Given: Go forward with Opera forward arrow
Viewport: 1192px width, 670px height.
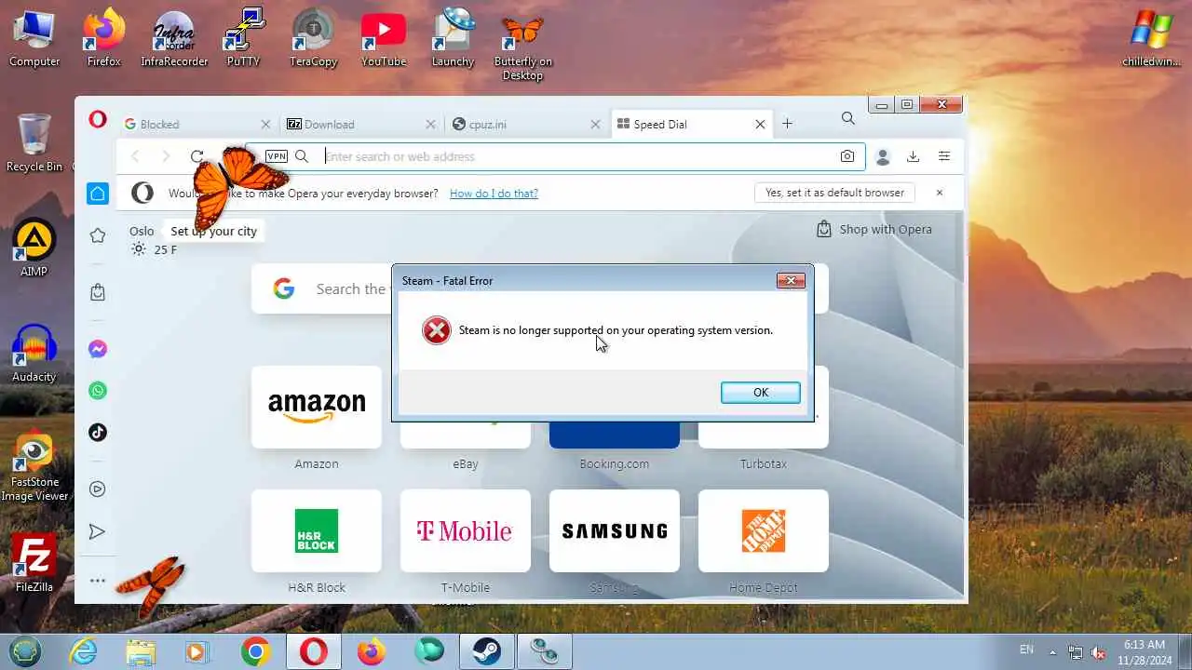Looking at the screenshot, I should [x=166, y=156].
